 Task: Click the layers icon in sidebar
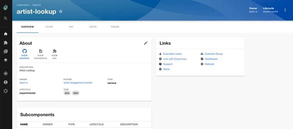pyautogui.click(x=6, y=60)
